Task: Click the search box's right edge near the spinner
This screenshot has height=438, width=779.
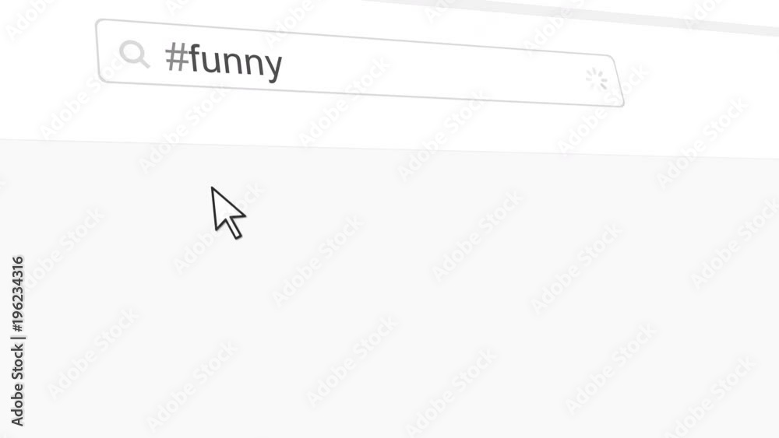Action: (619, 81)
